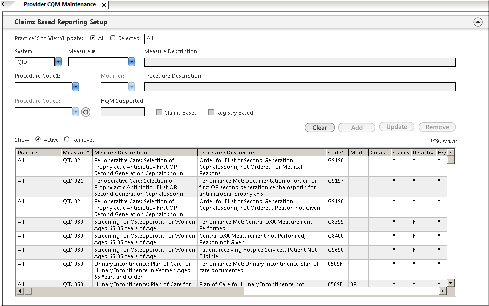Sort by Practice column header
The height and width of the screenshot is (306, 489).
[39, 153]
